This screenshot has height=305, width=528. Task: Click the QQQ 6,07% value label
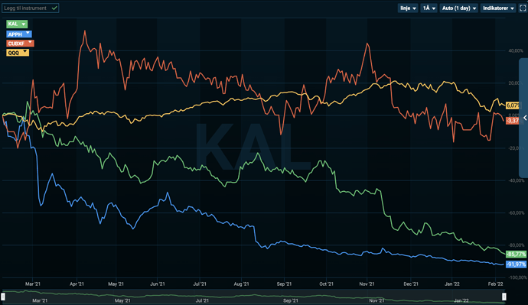pyautogui.click(x=513, y=105)
